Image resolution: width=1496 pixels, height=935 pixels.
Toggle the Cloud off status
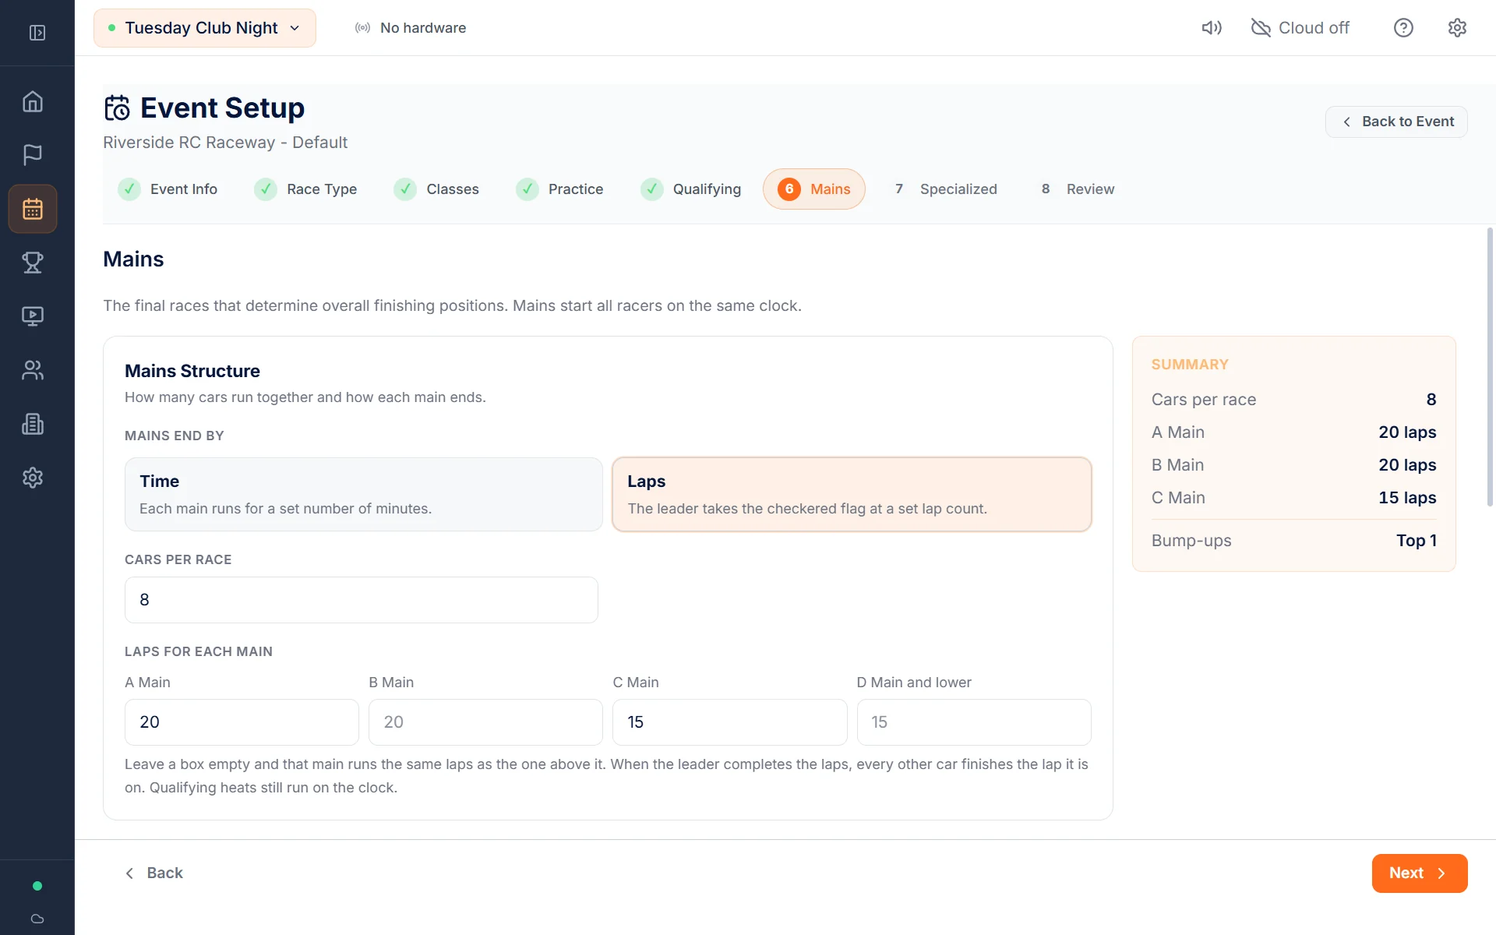point(1300,28)
